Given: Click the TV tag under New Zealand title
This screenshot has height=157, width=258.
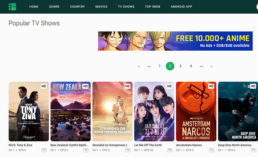Looking at the screenshot, I should coord(86,150).
